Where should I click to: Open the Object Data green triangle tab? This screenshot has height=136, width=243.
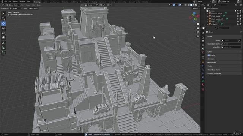(x=203, y=81)
